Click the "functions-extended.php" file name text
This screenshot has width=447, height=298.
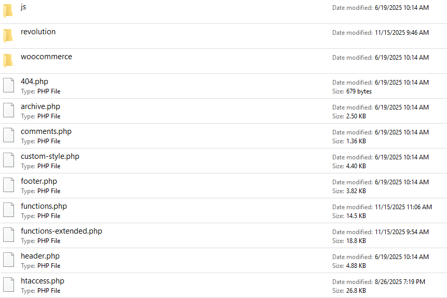click(x=61, y=231)
